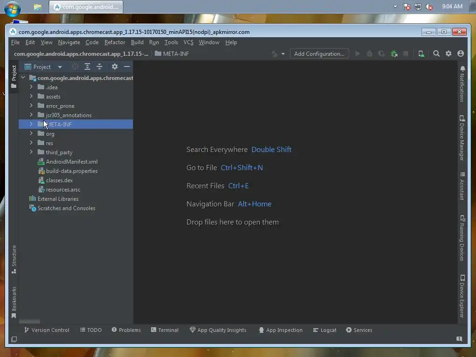
Task: Open Device Manager toolbar icon
Action: 421,54
